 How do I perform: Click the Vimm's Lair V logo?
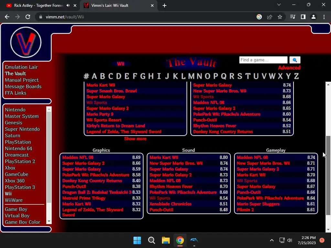[26, 42]
